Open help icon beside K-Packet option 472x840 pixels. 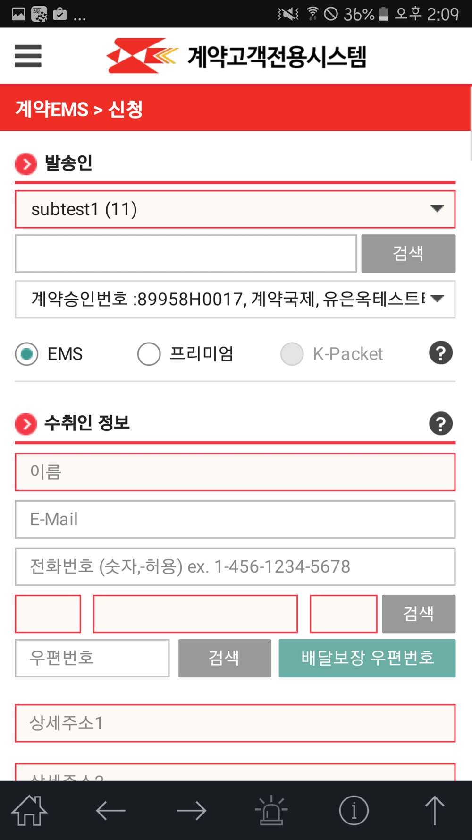(x=441, y=353)
